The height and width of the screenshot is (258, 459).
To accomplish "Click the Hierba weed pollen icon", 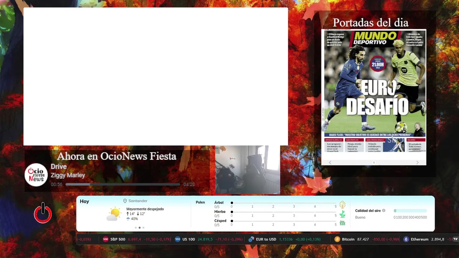I will [x=342, y=214].
